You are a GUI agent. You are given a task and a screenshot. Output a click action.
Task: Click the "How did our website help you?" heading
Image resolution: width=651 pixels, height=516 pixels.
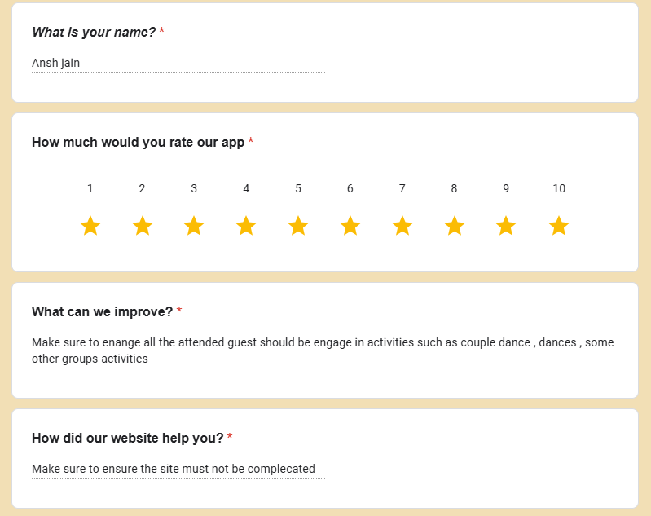pyautogui.click(x=127, y=438)
